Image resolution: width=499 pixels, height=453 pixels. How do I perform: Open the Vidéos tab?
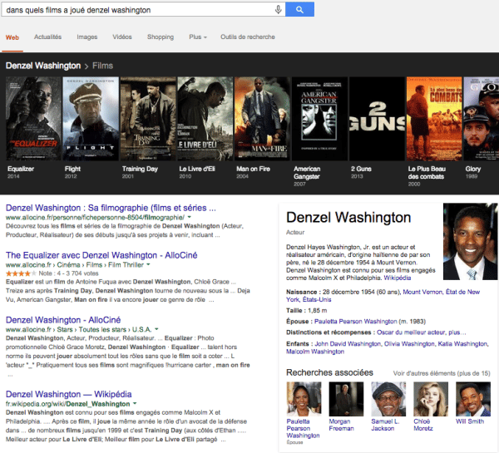122,37
